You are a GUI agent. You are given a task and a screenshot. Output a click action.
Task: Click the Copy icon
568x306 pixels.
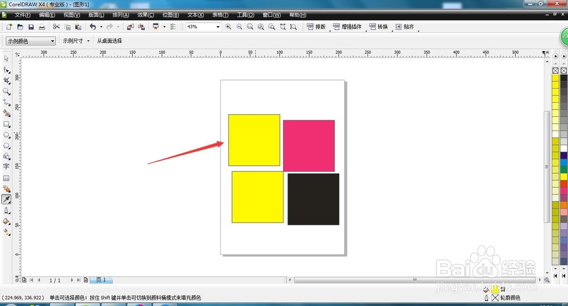click(x=68, y=27)
